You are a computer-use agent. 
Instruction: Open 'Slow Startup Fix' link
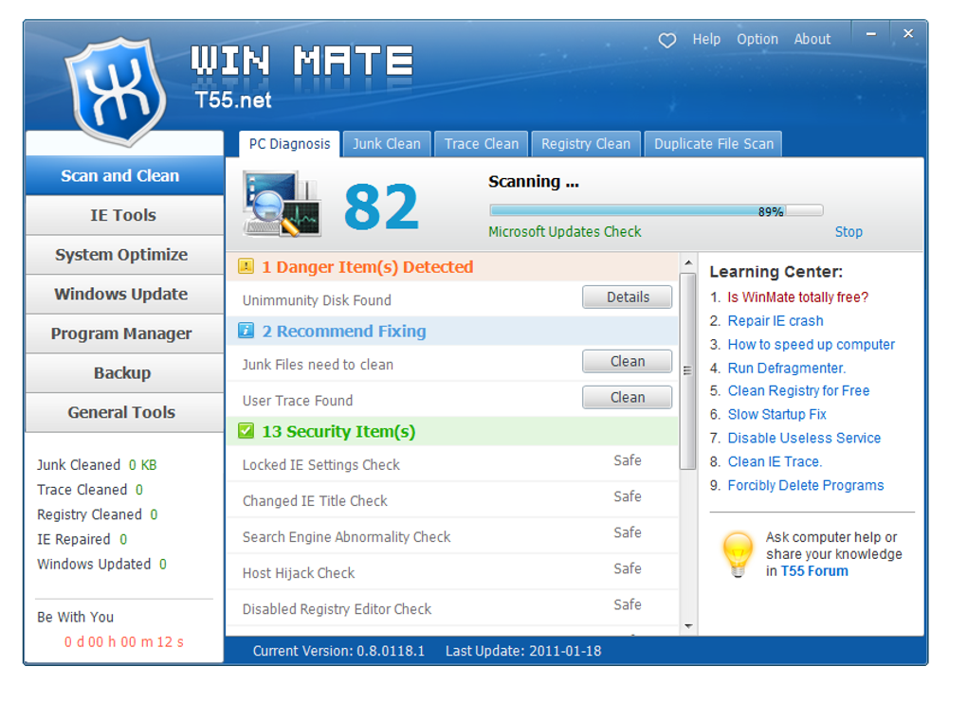point(777,414)
